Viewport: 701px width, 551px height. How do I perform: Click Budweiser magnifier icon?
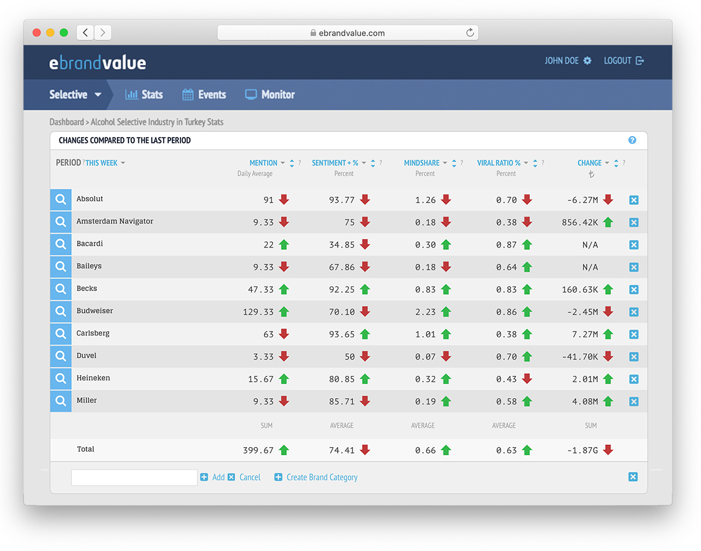(x=61, y=312)
